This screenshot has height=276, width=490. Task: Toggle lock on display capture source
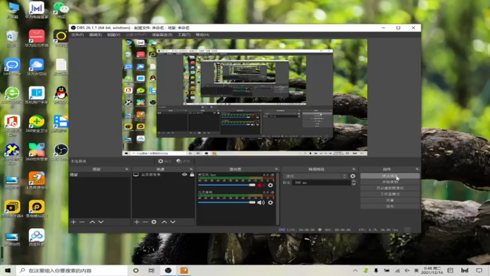tap(192, 175)
